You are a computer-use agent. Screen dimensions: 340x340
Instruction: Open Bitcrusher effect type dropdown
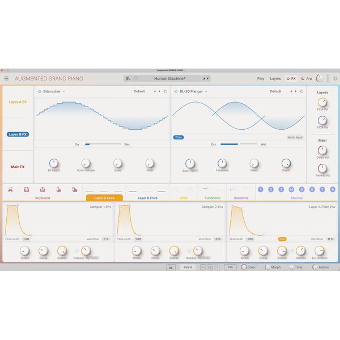(x=54, y=91)
